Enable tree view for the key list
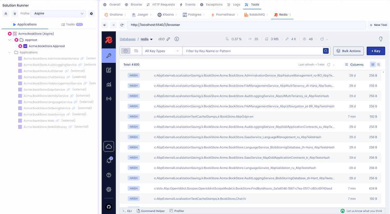 (x=378, y=64)
